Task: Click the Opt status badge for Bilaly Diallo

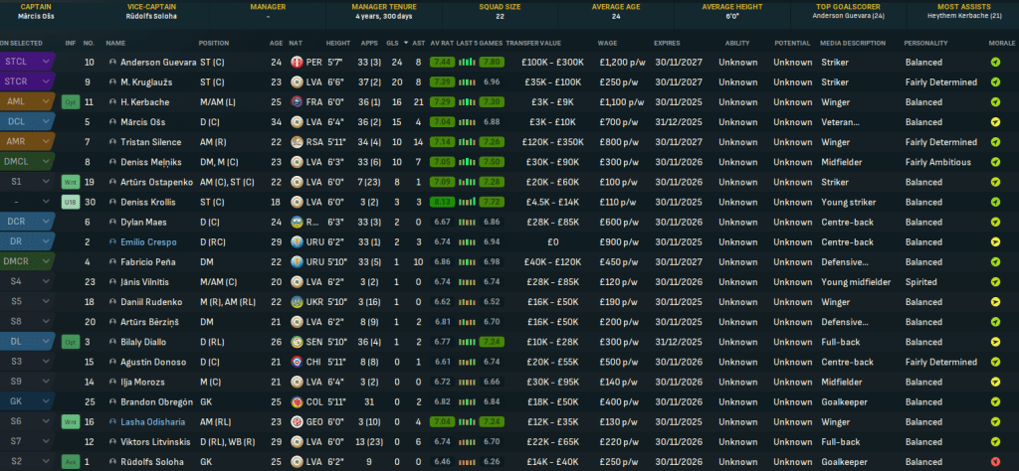Action: [x=70, y=343]
